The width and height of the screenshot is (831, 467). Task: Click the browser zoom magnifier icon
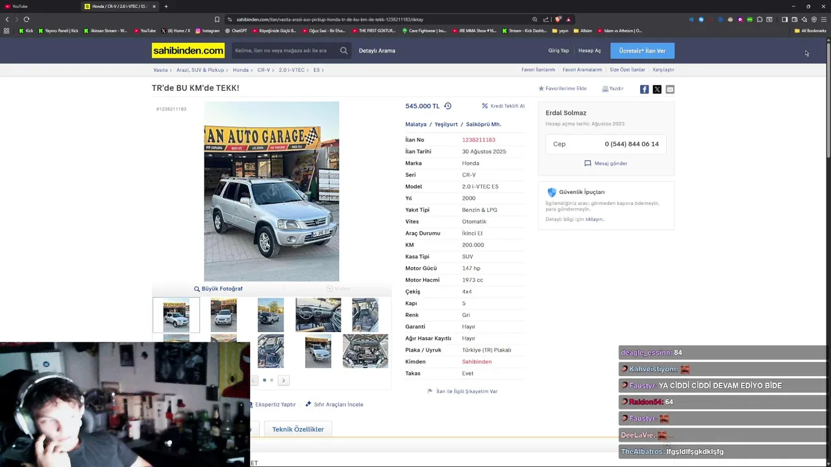click(x=534, y=19)
